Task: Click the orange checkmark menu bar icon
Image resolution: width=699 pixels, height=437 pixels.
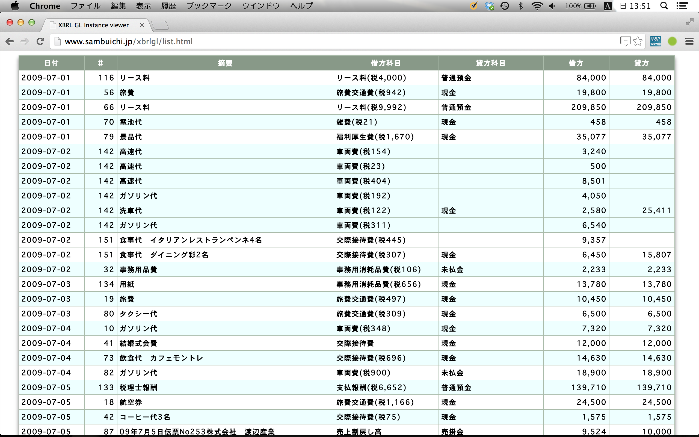Action: coord(473,6)
